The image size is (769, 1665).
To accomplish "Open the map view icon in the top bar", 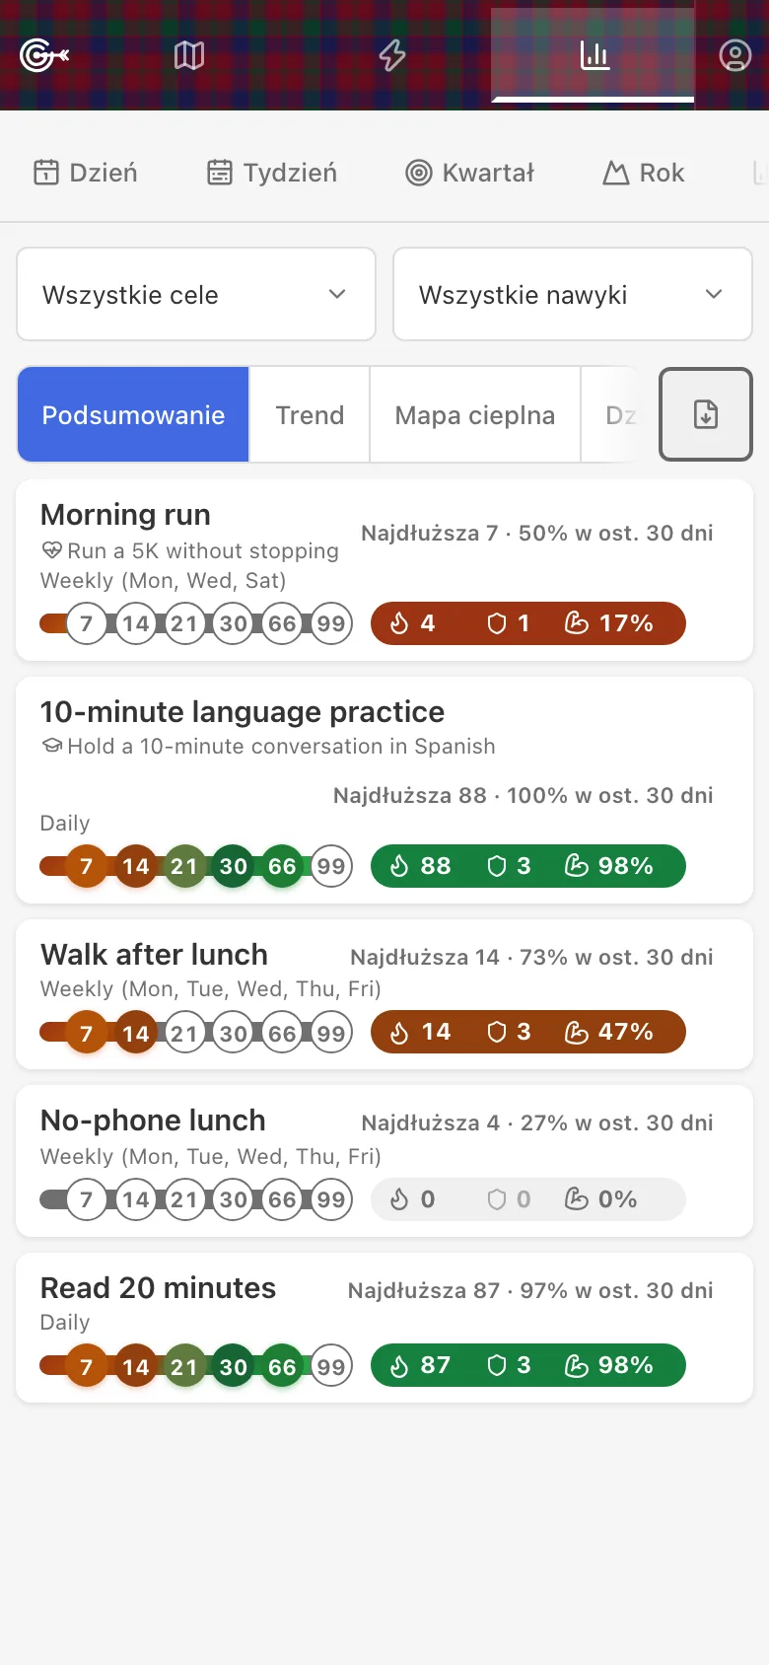I will 189,55.
